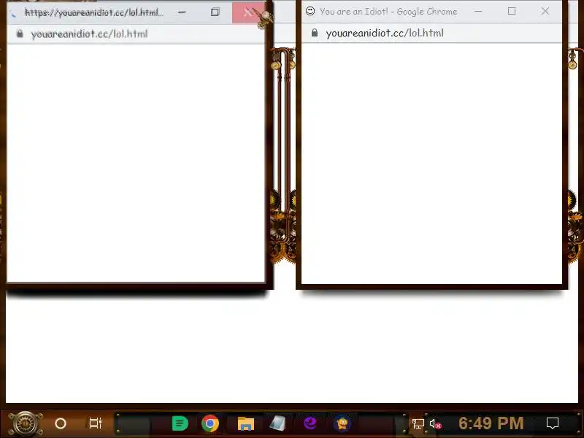Viewport: 584px width, 438px height.
Task: Click smiley favicon in right window title
Action: coord(310,11)
